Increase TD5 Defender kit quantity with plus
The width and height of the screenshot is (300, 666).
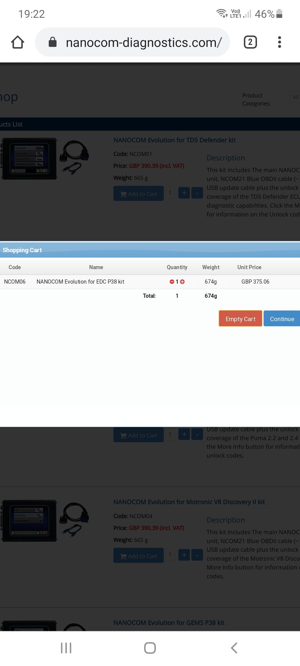[184, 193]
